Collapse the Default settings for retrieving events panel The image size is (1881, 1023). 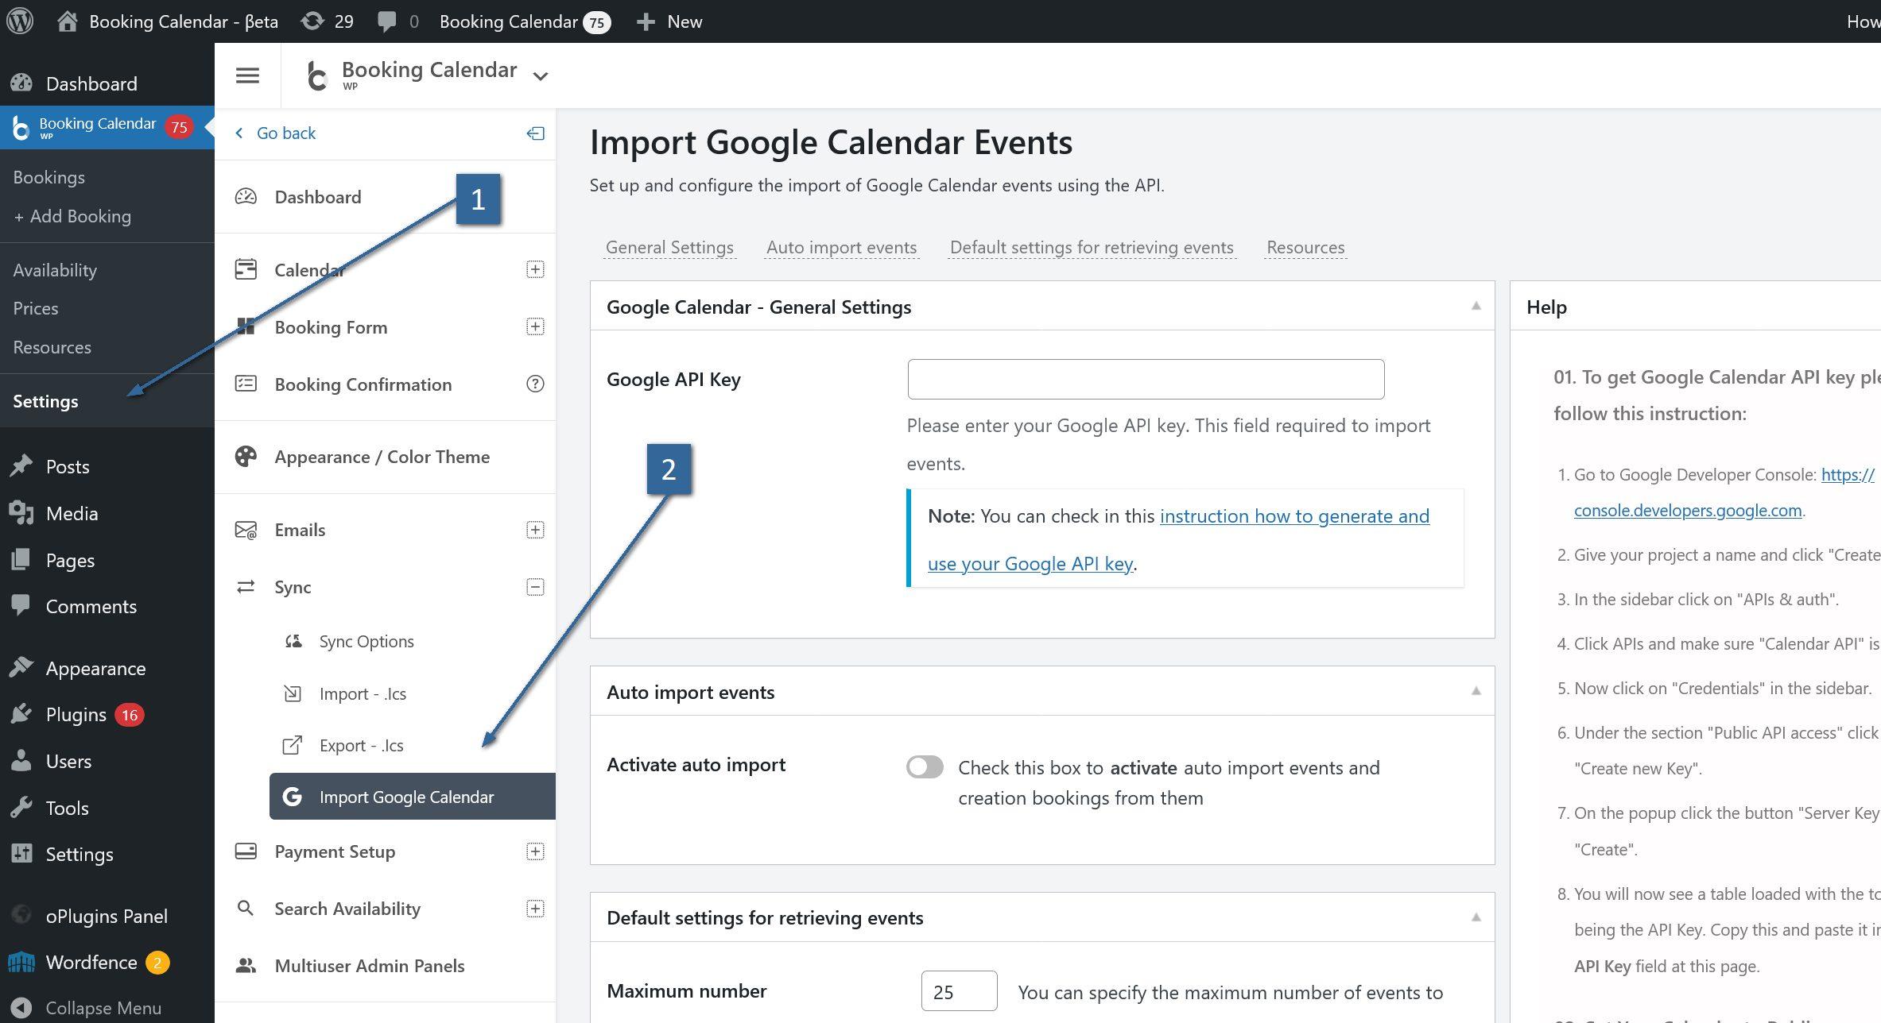point(1476,917)
